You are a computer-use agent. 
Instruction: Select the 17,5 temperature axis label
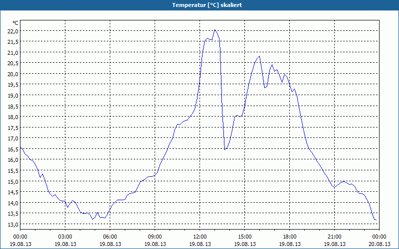(13, 128)
